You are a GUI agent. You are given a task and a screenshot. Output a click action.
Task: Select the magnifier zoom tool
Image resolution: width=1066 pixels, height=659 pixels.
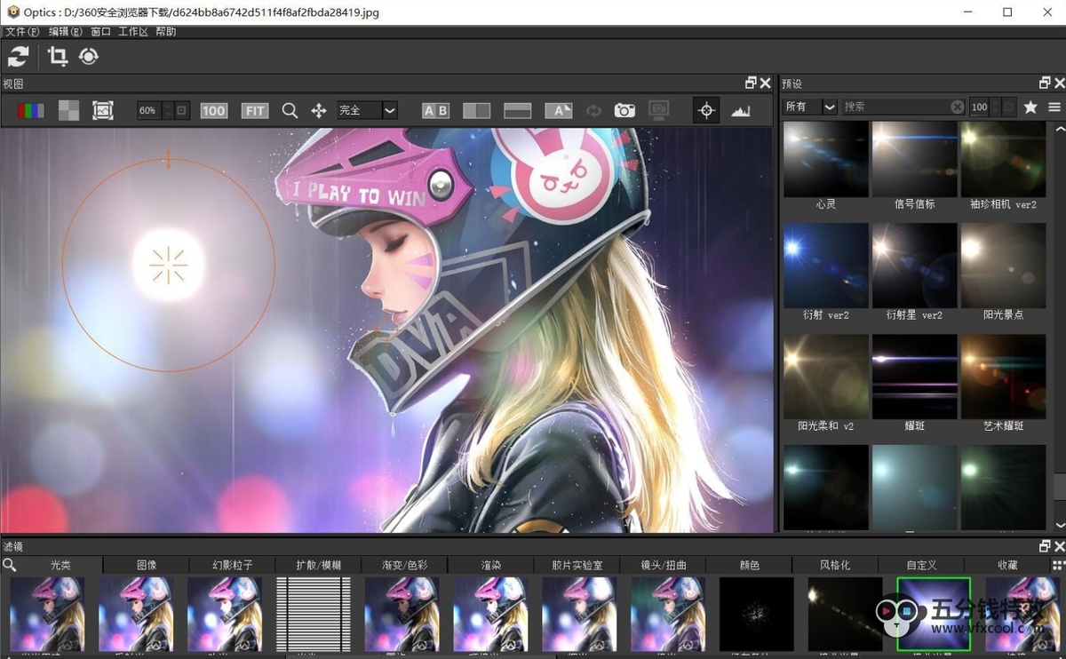tap(290, 111)
